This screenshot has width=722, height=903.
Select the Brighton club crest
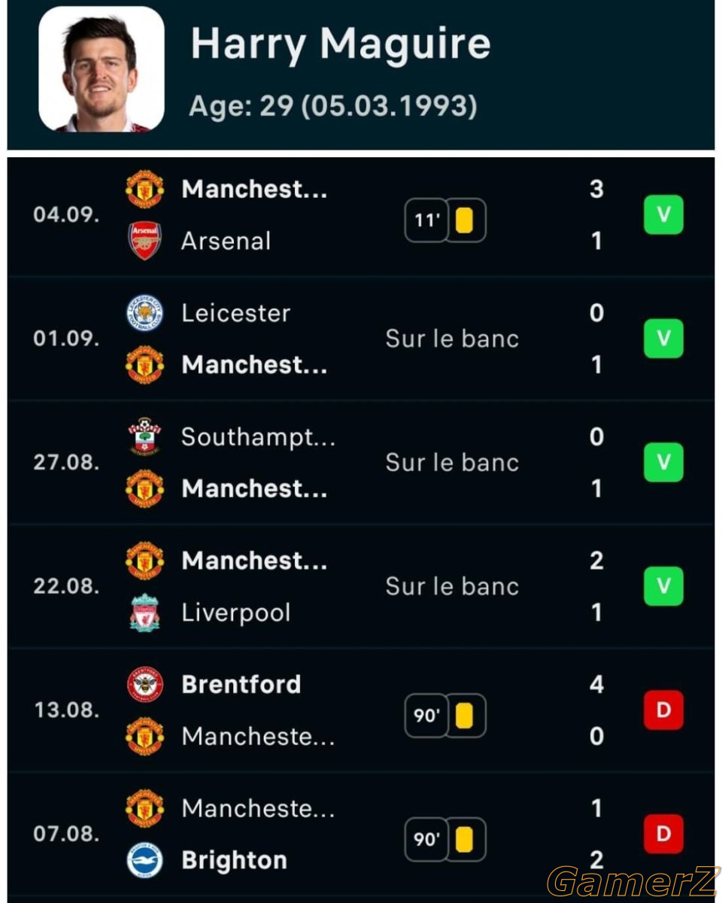[x=144, y=860]
